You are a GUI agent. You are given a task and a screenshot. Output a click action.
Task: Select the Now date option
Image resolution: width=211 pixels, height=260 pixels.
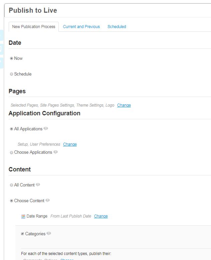12,58
